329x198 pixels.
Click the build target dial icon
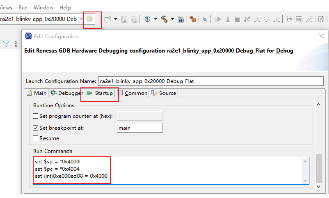147,19
